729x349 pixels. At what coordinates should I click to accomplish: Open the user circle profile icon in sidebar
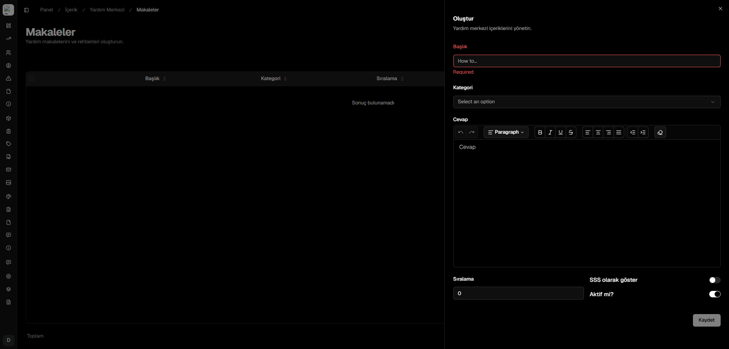tap(8, 66)
